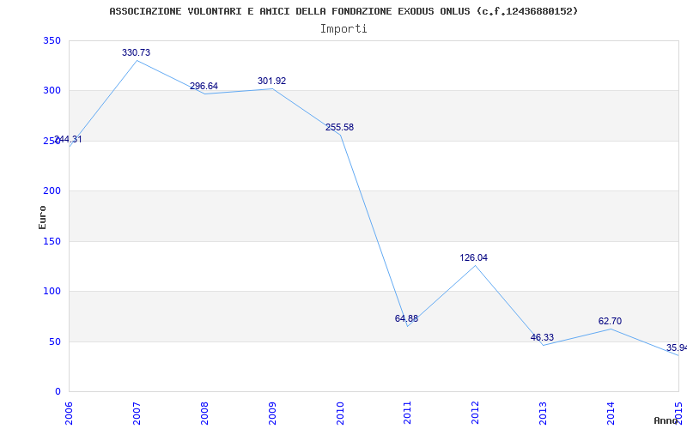Click the 2007 x-axis tick label
The image size is (687, 429).
(x=137, y=414)
